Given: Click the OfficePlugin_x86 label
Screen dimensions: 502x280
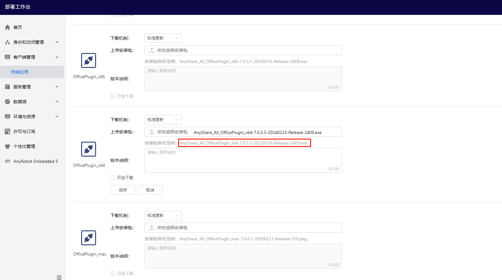Looking at the screenshot, I should tap(89, 77).
